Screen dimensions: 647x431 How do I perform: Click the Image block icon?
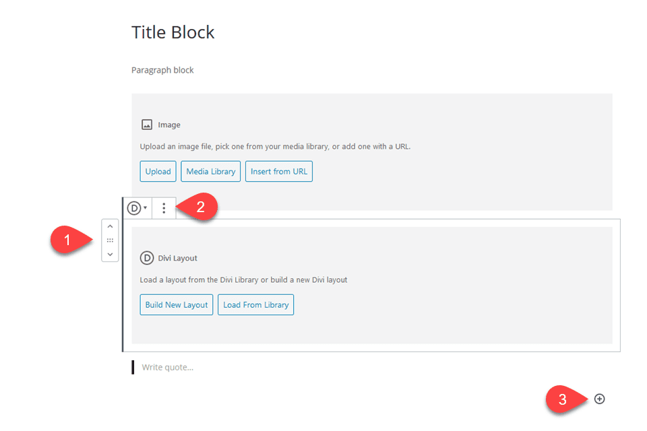point(146,124)
